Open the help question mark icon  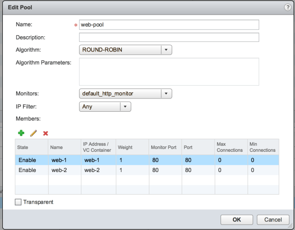[287, 7]
